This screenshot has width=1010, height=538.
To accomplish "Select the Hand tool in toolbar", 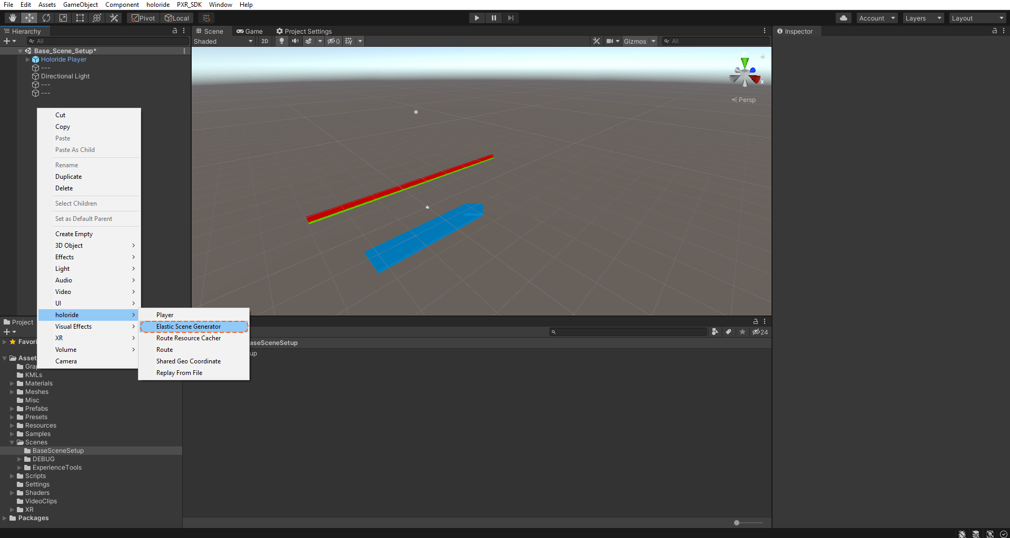I will click(12, 18).
